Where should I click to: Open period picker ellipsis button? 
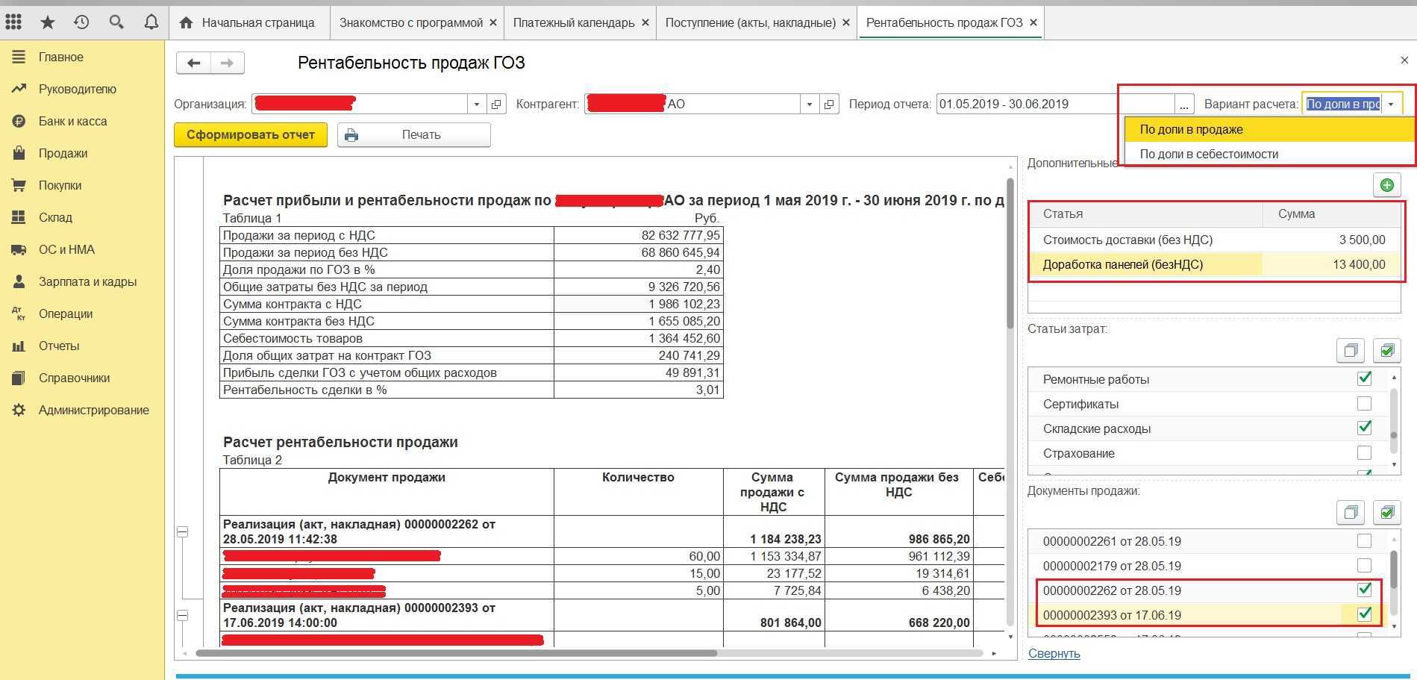coord(1184,105)
